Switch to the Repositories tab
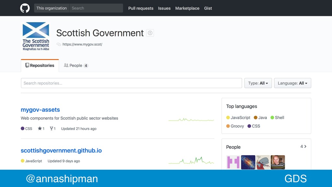 pos(40,66)
